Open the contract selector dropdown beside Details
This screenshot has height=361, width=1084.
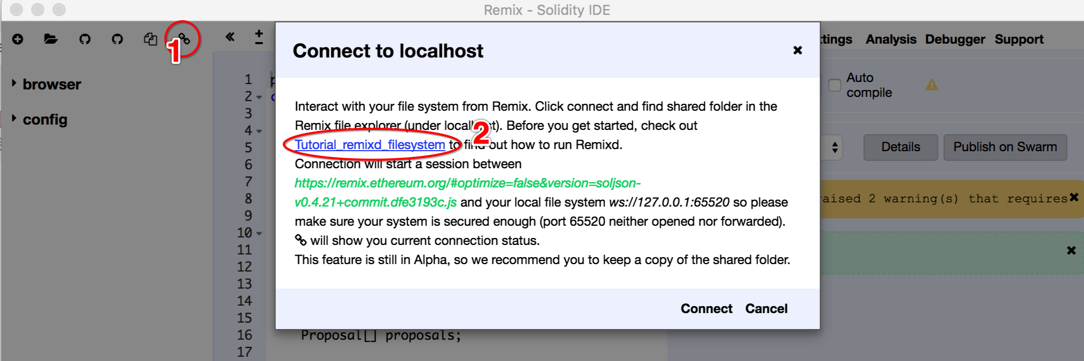coord(835,147)
